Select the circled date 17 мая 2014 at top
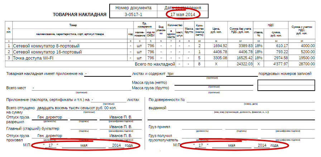Viewport: 321px width, 157px height. coord(183,15)
